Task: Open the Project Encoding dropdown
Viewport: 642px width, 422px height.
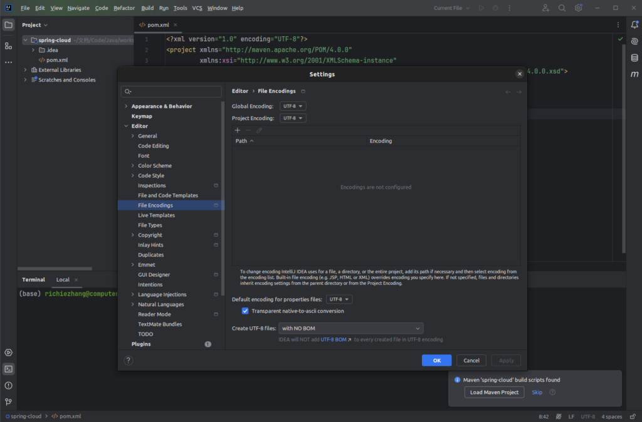Action: coord(293,118)
